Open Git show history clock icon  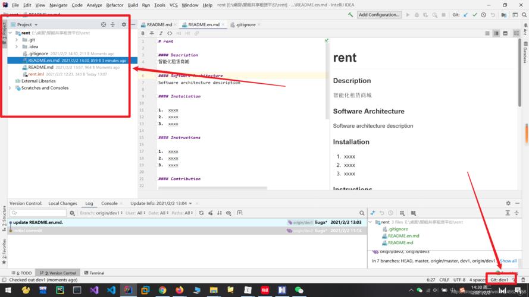click(484, 14)
